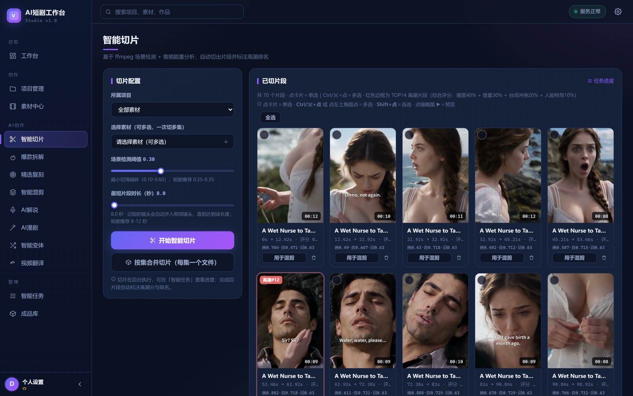Click the AI短剧工作台 logo icon
This screenshot has height=396, width=633.
click(x=14, y=15)
